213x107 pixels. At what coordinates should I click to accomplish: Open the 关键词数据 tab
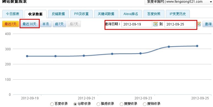click(x=106, y=14)
